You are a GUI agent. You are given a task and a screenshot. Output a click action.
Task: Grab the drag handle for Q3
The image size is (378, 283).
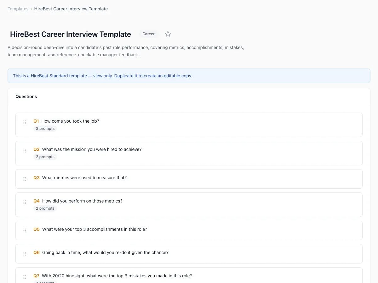click(x=25, y=179)
